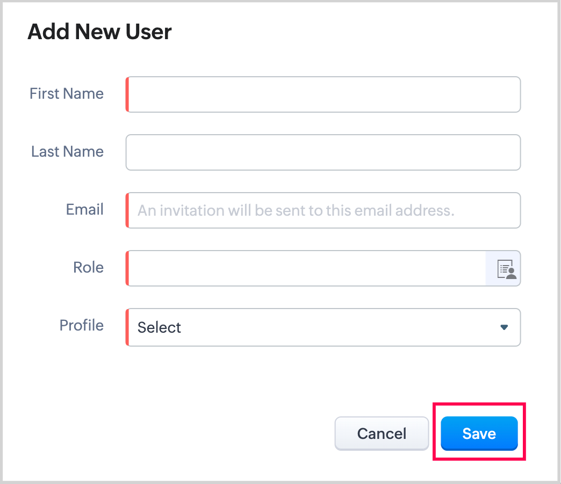Click the Add New User heading
Image resolution: width=561 pixels, height=484 pixels.
(x=99, y=32)
